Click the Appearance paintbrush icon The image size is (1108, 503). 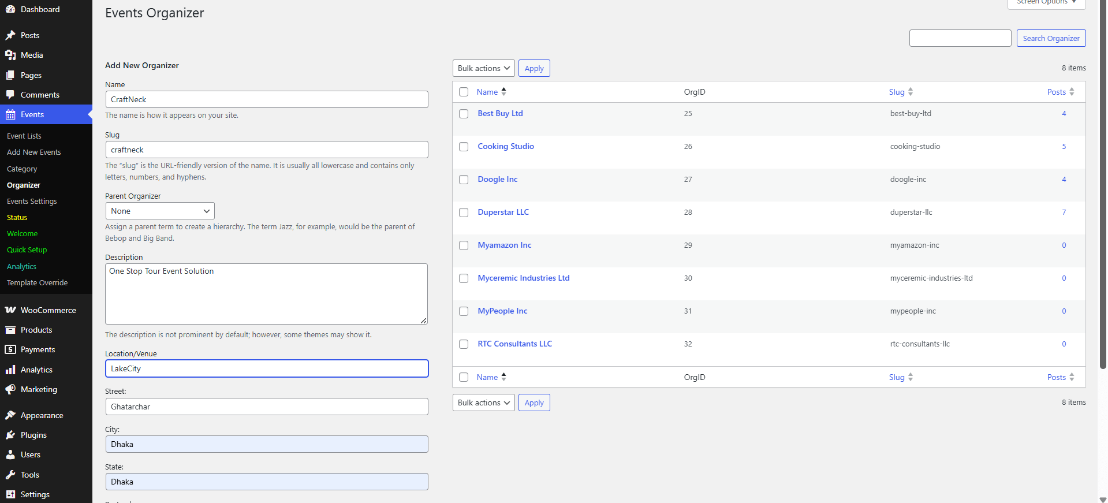[10, 415]
